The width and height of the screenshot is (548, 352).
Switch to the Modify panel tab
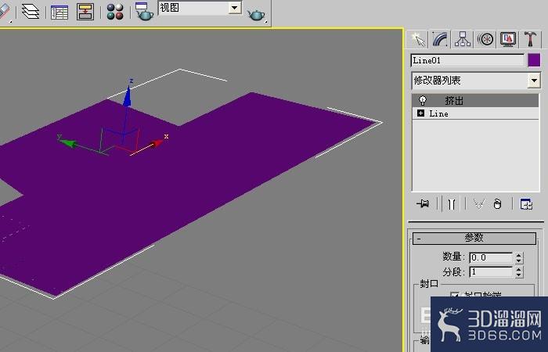[x=440, y=39]
